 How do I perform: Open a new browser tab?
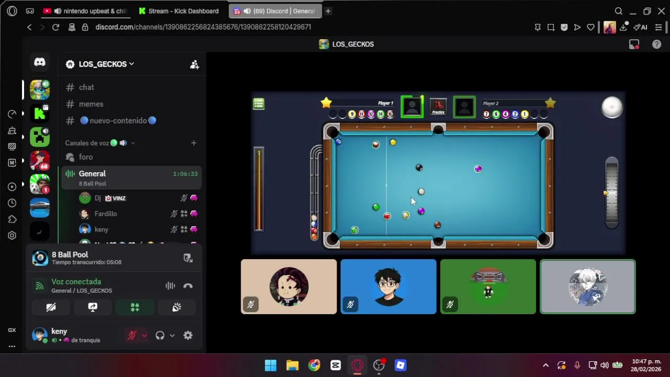pos(328,11)
